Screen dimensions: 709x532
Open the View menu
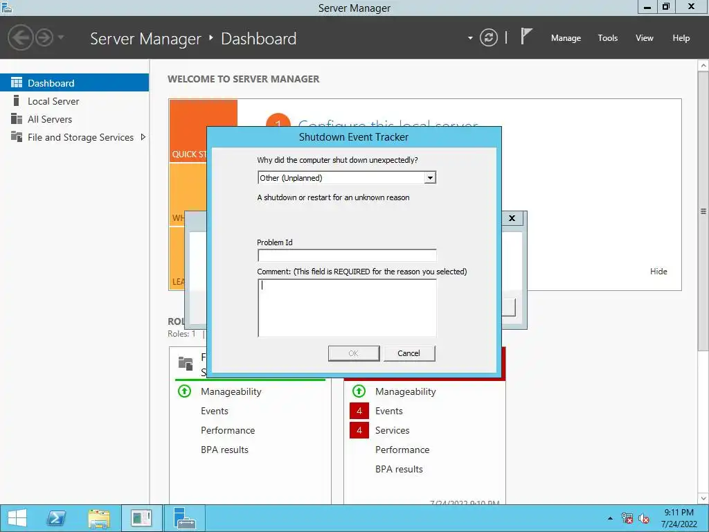pyautogui.click(x=644, y=38)
